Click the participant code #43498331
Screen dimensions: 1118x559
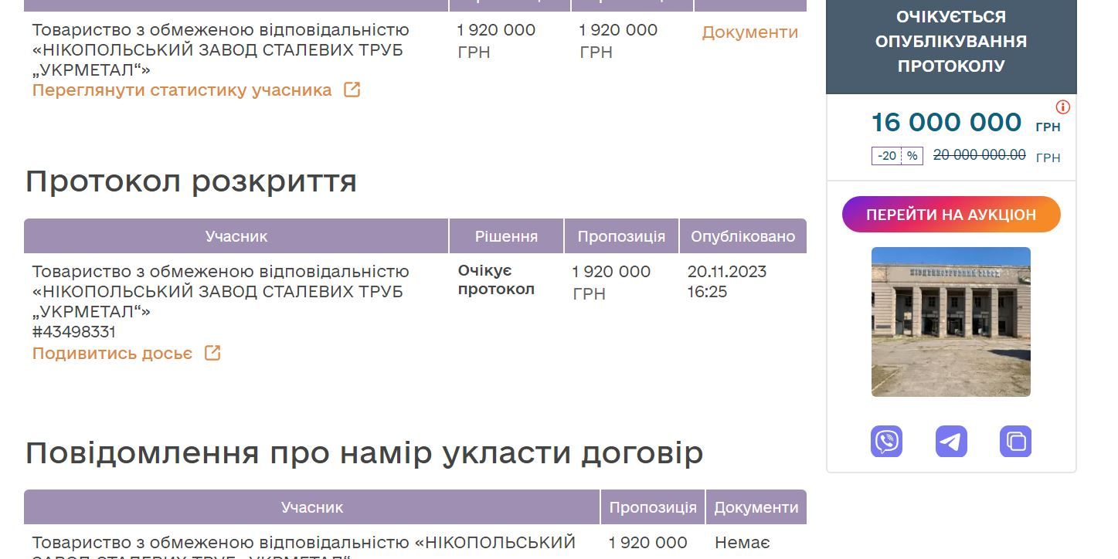pyautogui.click(x=74, y=332)
